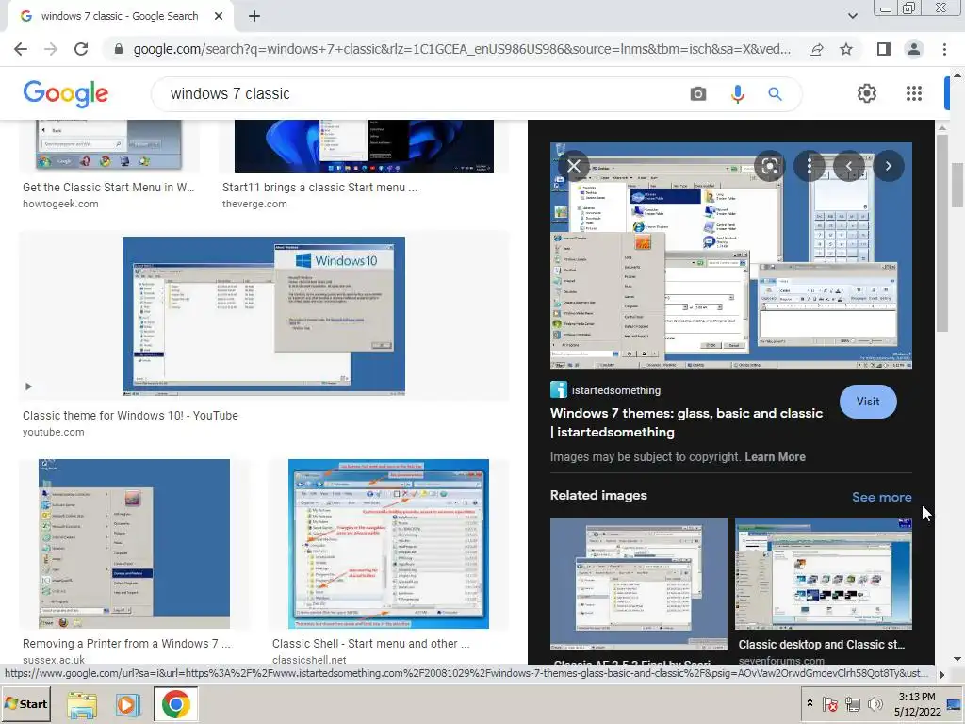The height and width of the screenshot is (724, 965).
Task: Click See more related images
Action: [x=882, y=498]
